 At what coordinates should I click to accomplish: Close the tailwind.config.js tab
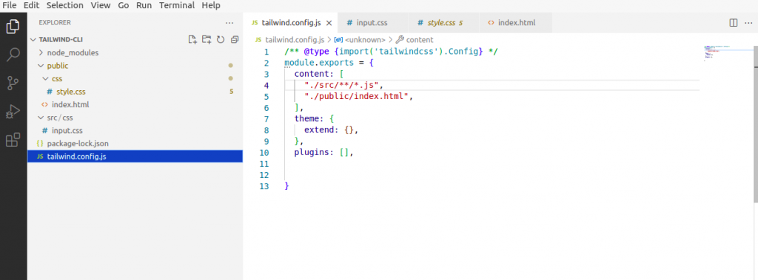point(329,23)
